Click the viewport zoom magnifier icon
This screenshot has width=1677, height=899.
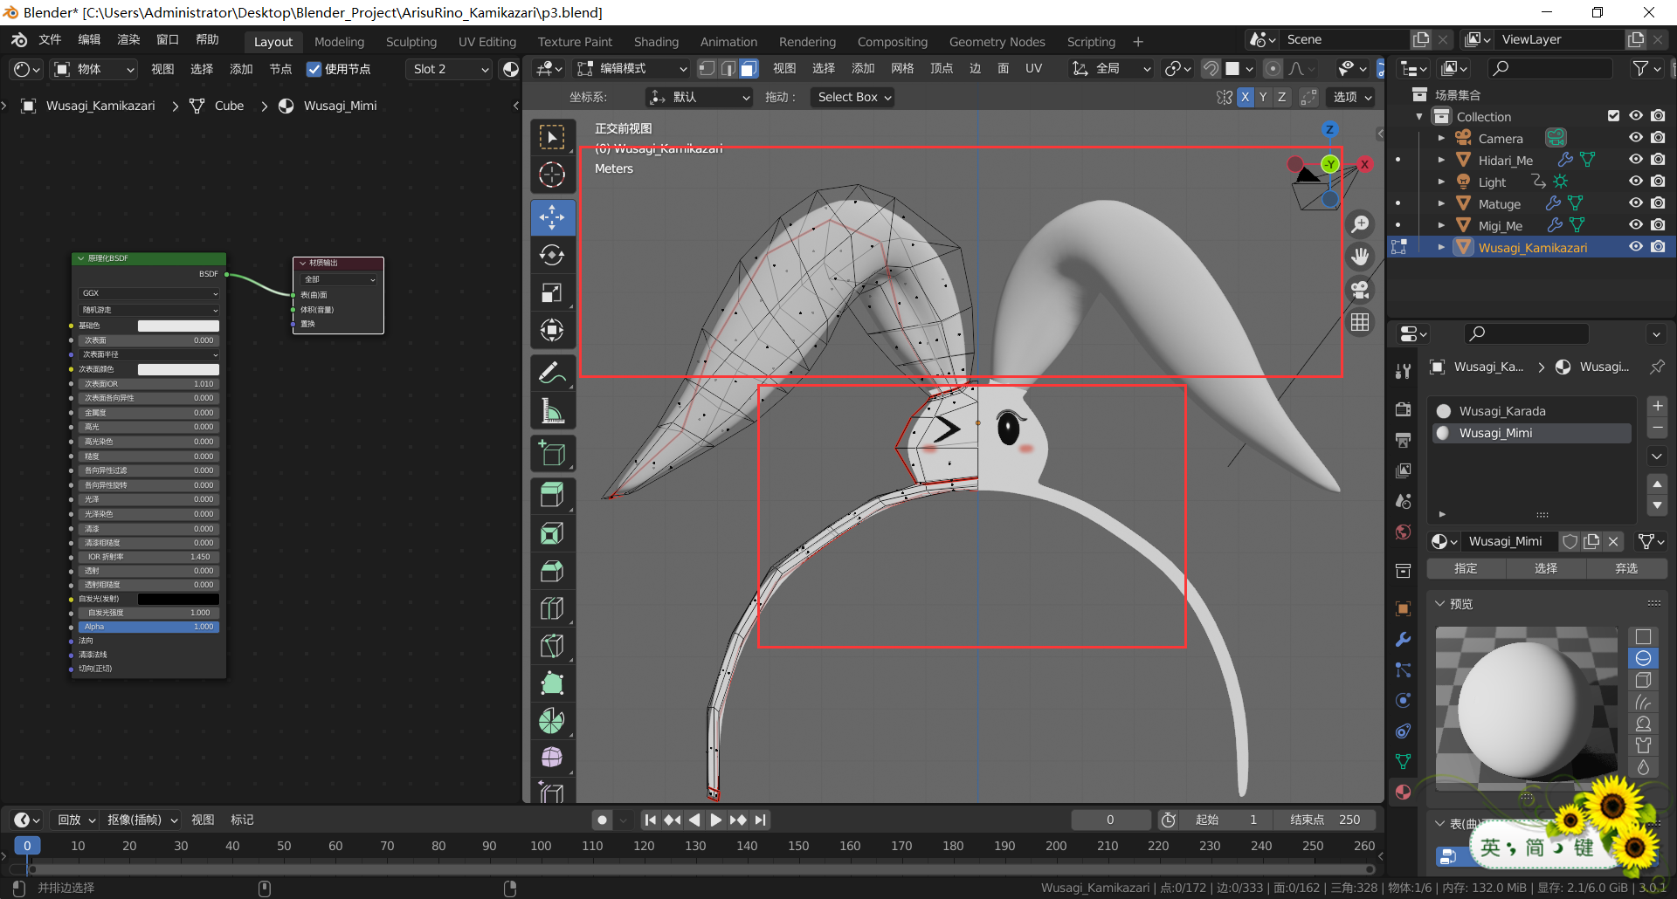click(x=1360, y=224)
